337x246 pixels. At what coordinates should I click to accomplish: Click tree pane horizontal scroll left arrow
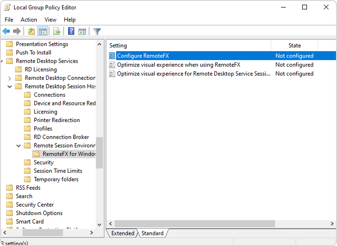pos(5,232)
